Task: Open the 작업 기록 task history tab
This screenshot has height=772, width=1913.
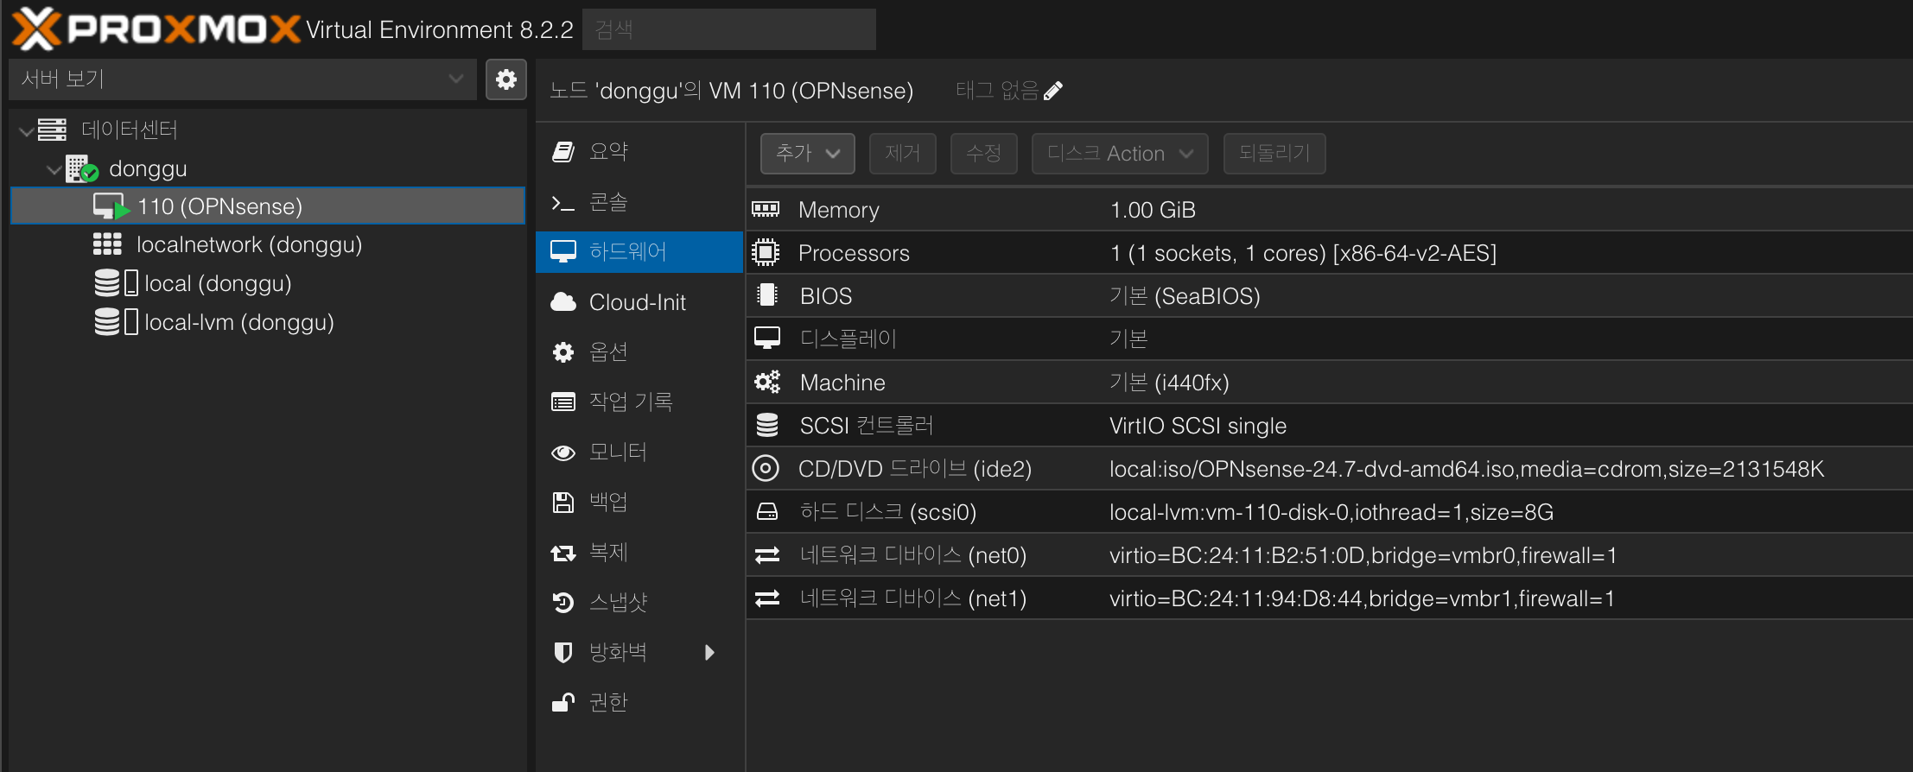Action: click(639, 402)
